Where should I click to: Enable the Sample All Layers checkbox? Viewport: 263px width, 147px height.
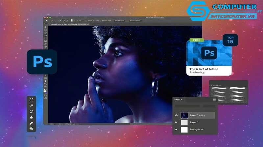(x=86, y=21)
